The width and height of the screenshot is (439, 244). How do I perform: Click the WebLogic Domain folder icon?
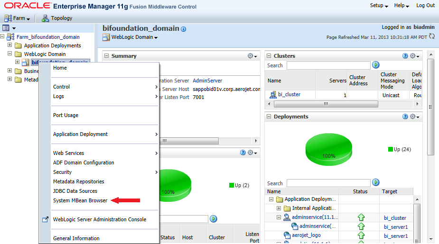[18, 54]
